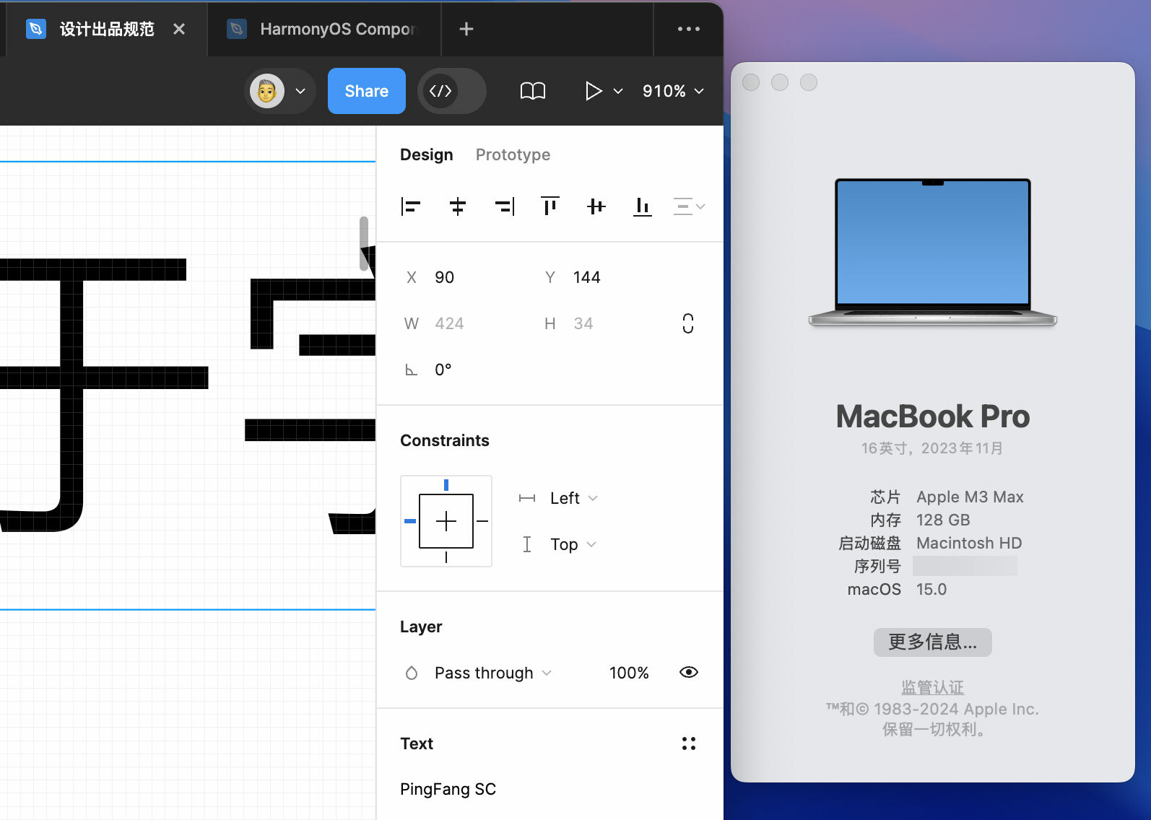Click the Macintosh HD startup disk value
The image size is (1151, 820).
[969, 543]
